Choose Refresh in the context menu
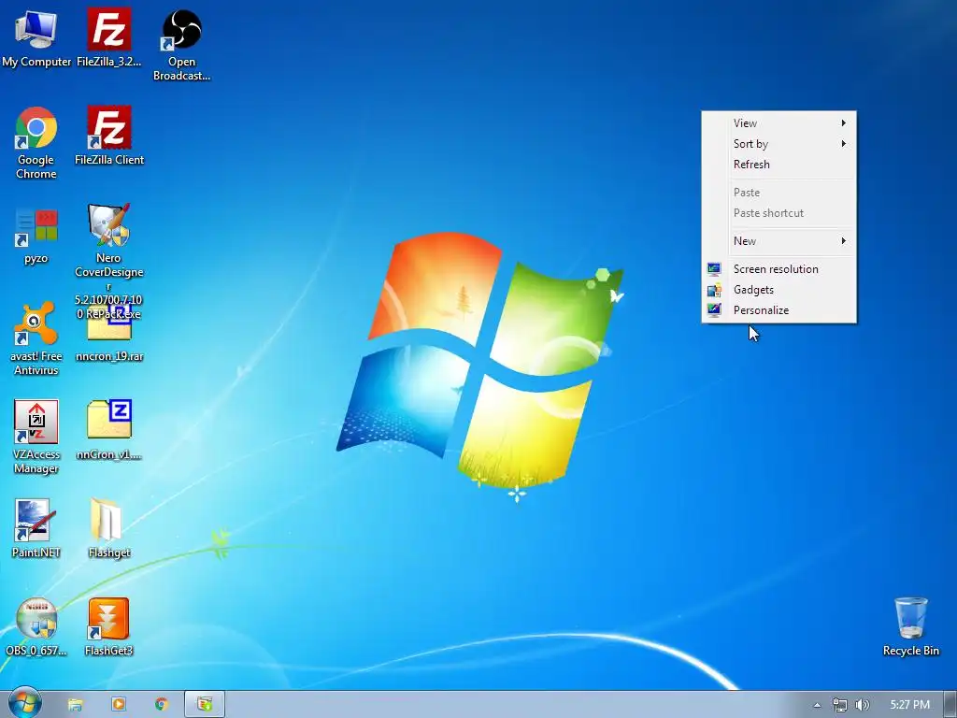This screenshot has height=718, width=957. click(778, 165)
